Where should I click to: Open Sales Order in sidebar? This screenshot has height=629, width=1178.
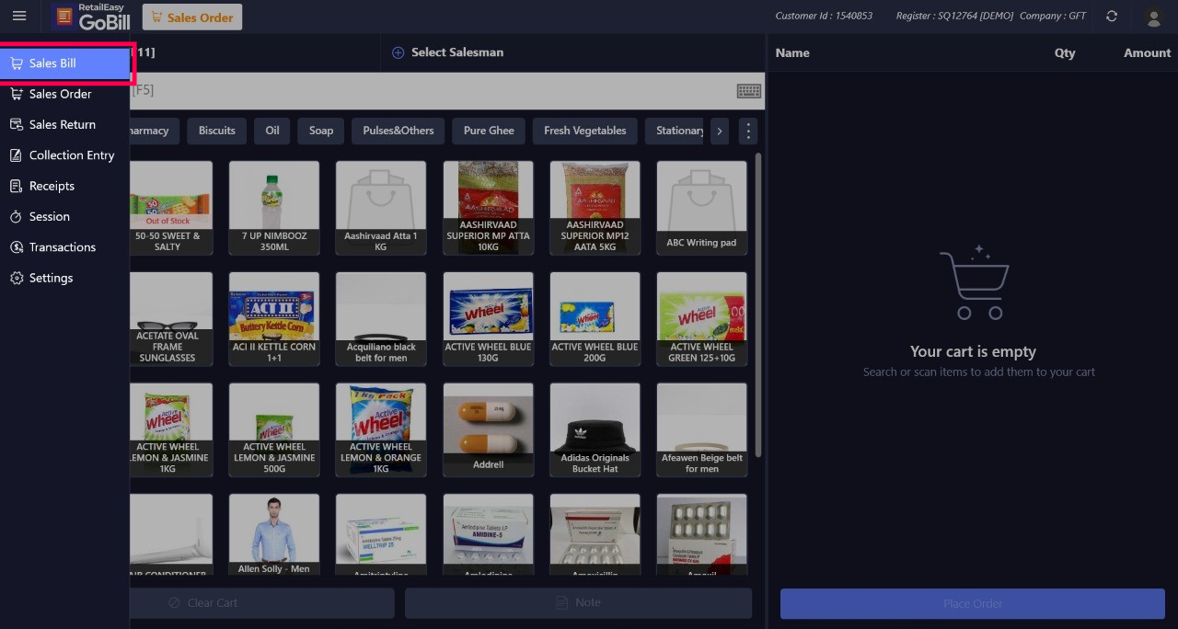coord(64,94)
